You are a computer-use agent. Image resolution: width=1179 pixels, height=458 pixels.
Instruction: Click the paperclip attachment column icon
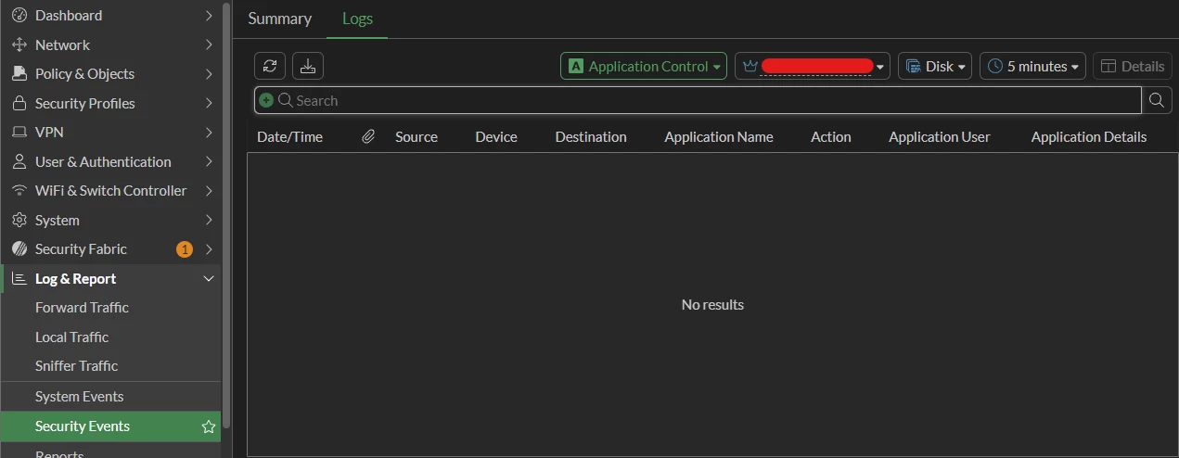pos(368,136)
